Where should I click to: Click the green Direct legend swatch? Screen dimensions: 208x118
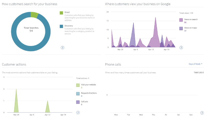pyautogui.click(x=61, y=13)
